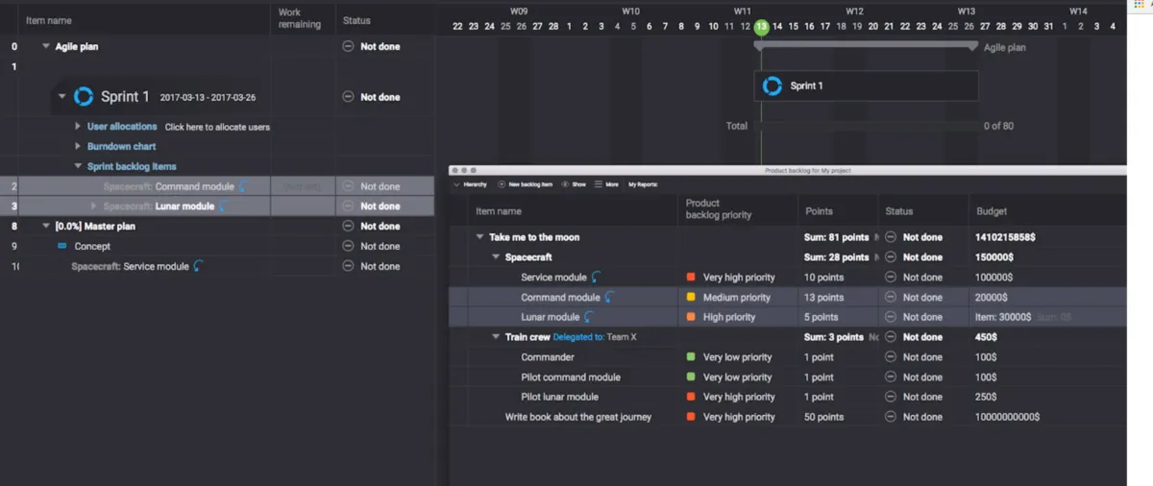The height and width of the screenshot is (486, 1153).
Task: Open My Reports in backlog toolbar
Action: pos(643,183)
